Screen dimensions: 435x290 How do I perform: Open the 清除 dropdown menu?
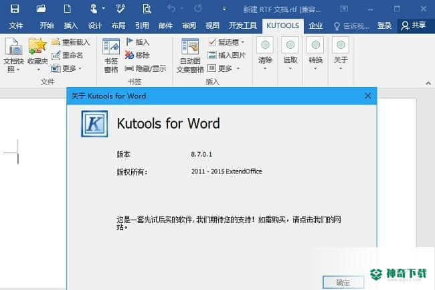tap(265, 54)
